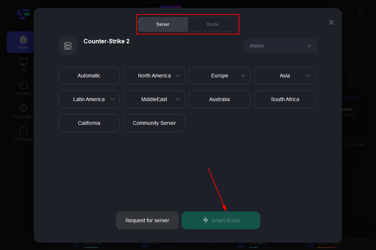This screenshot has width=376, height=250.
Task: Start Smart Boost
Action: (x=221, y=220)
